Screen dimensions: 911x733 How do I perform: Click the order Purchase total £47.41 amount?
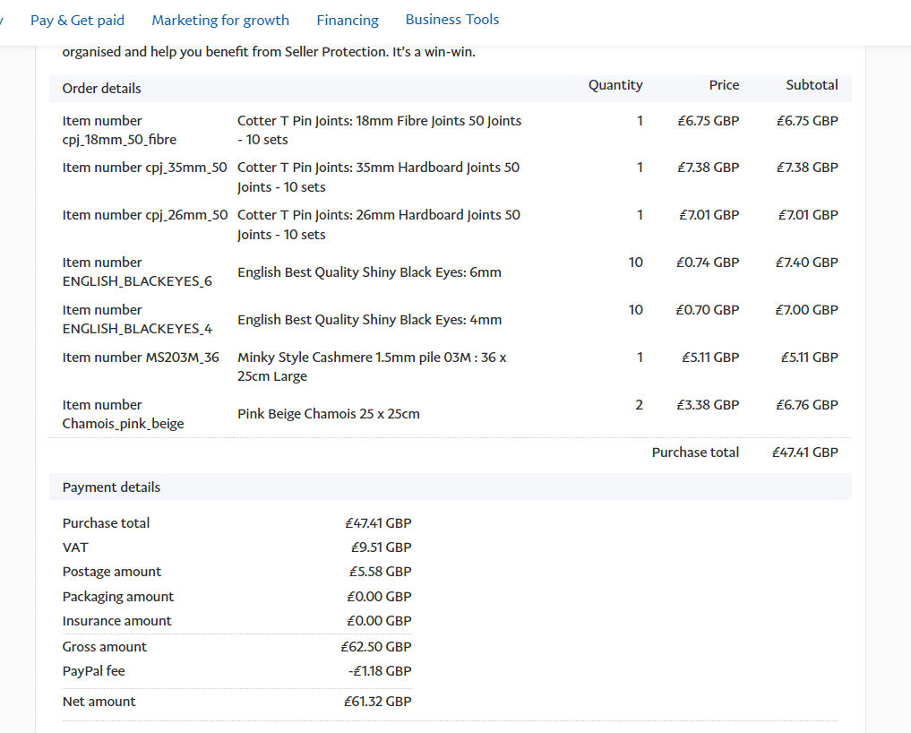pos(804,453)
